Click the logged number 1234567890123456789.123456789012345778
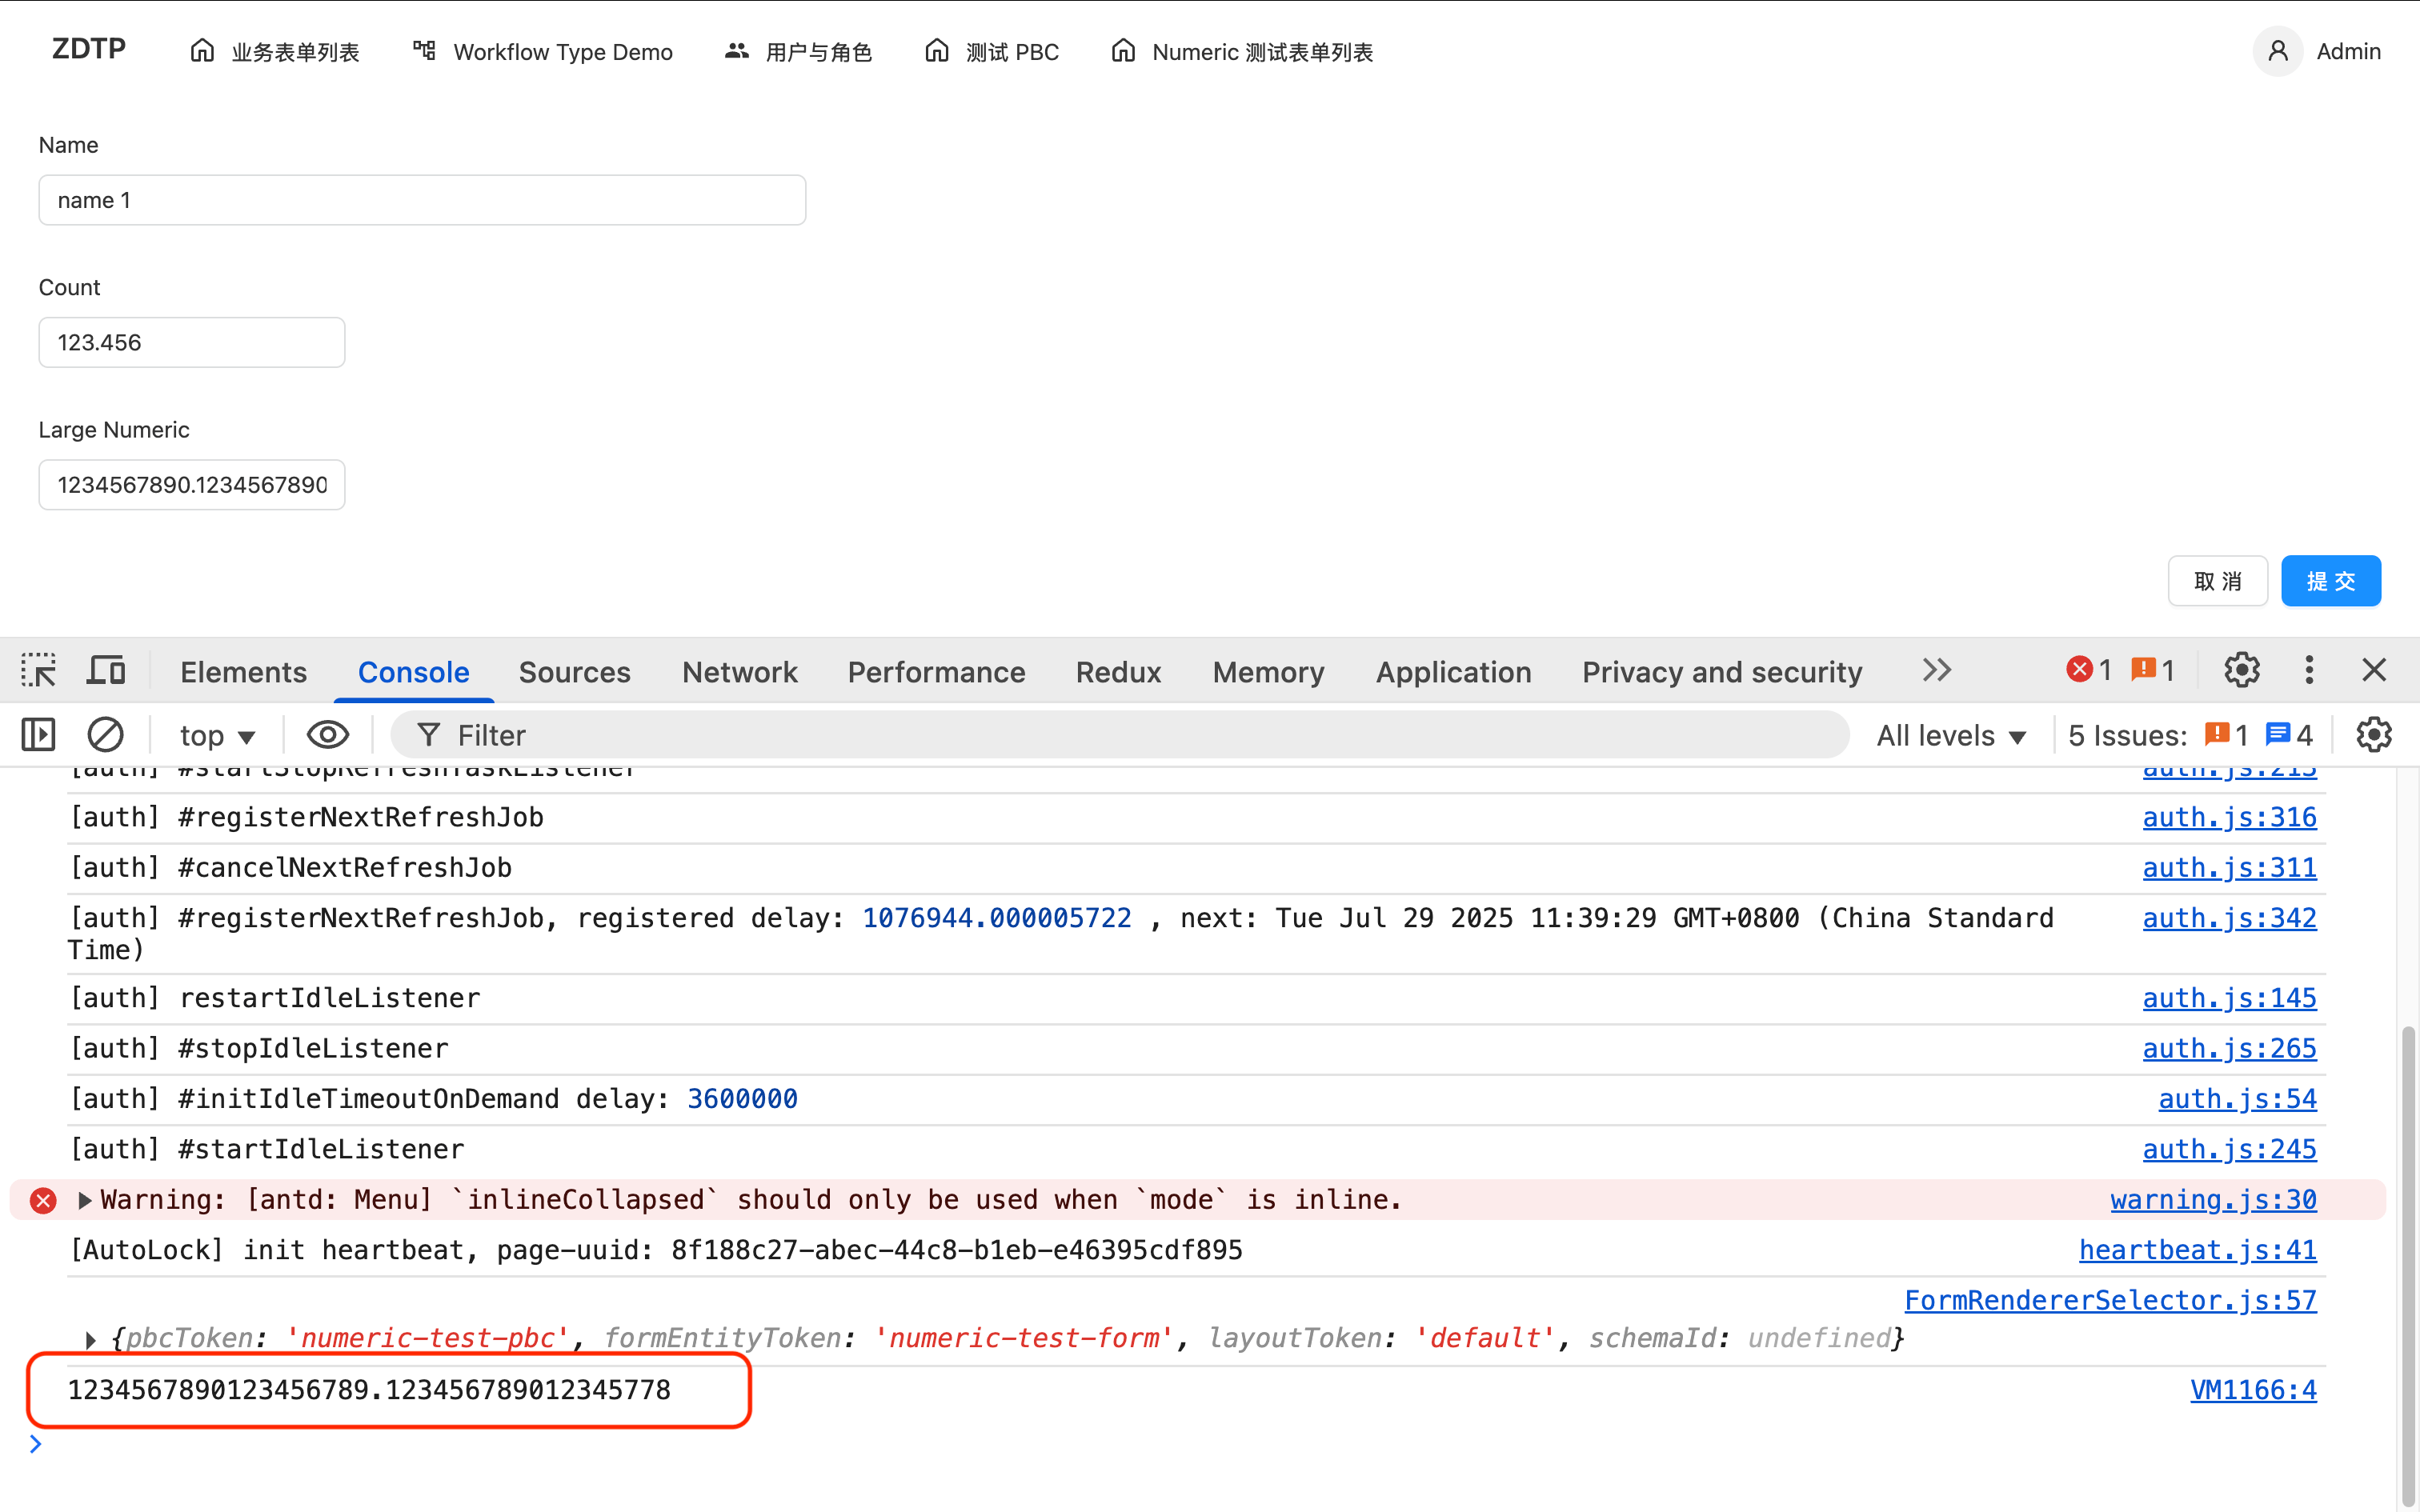 click(x=369, y=1390)
